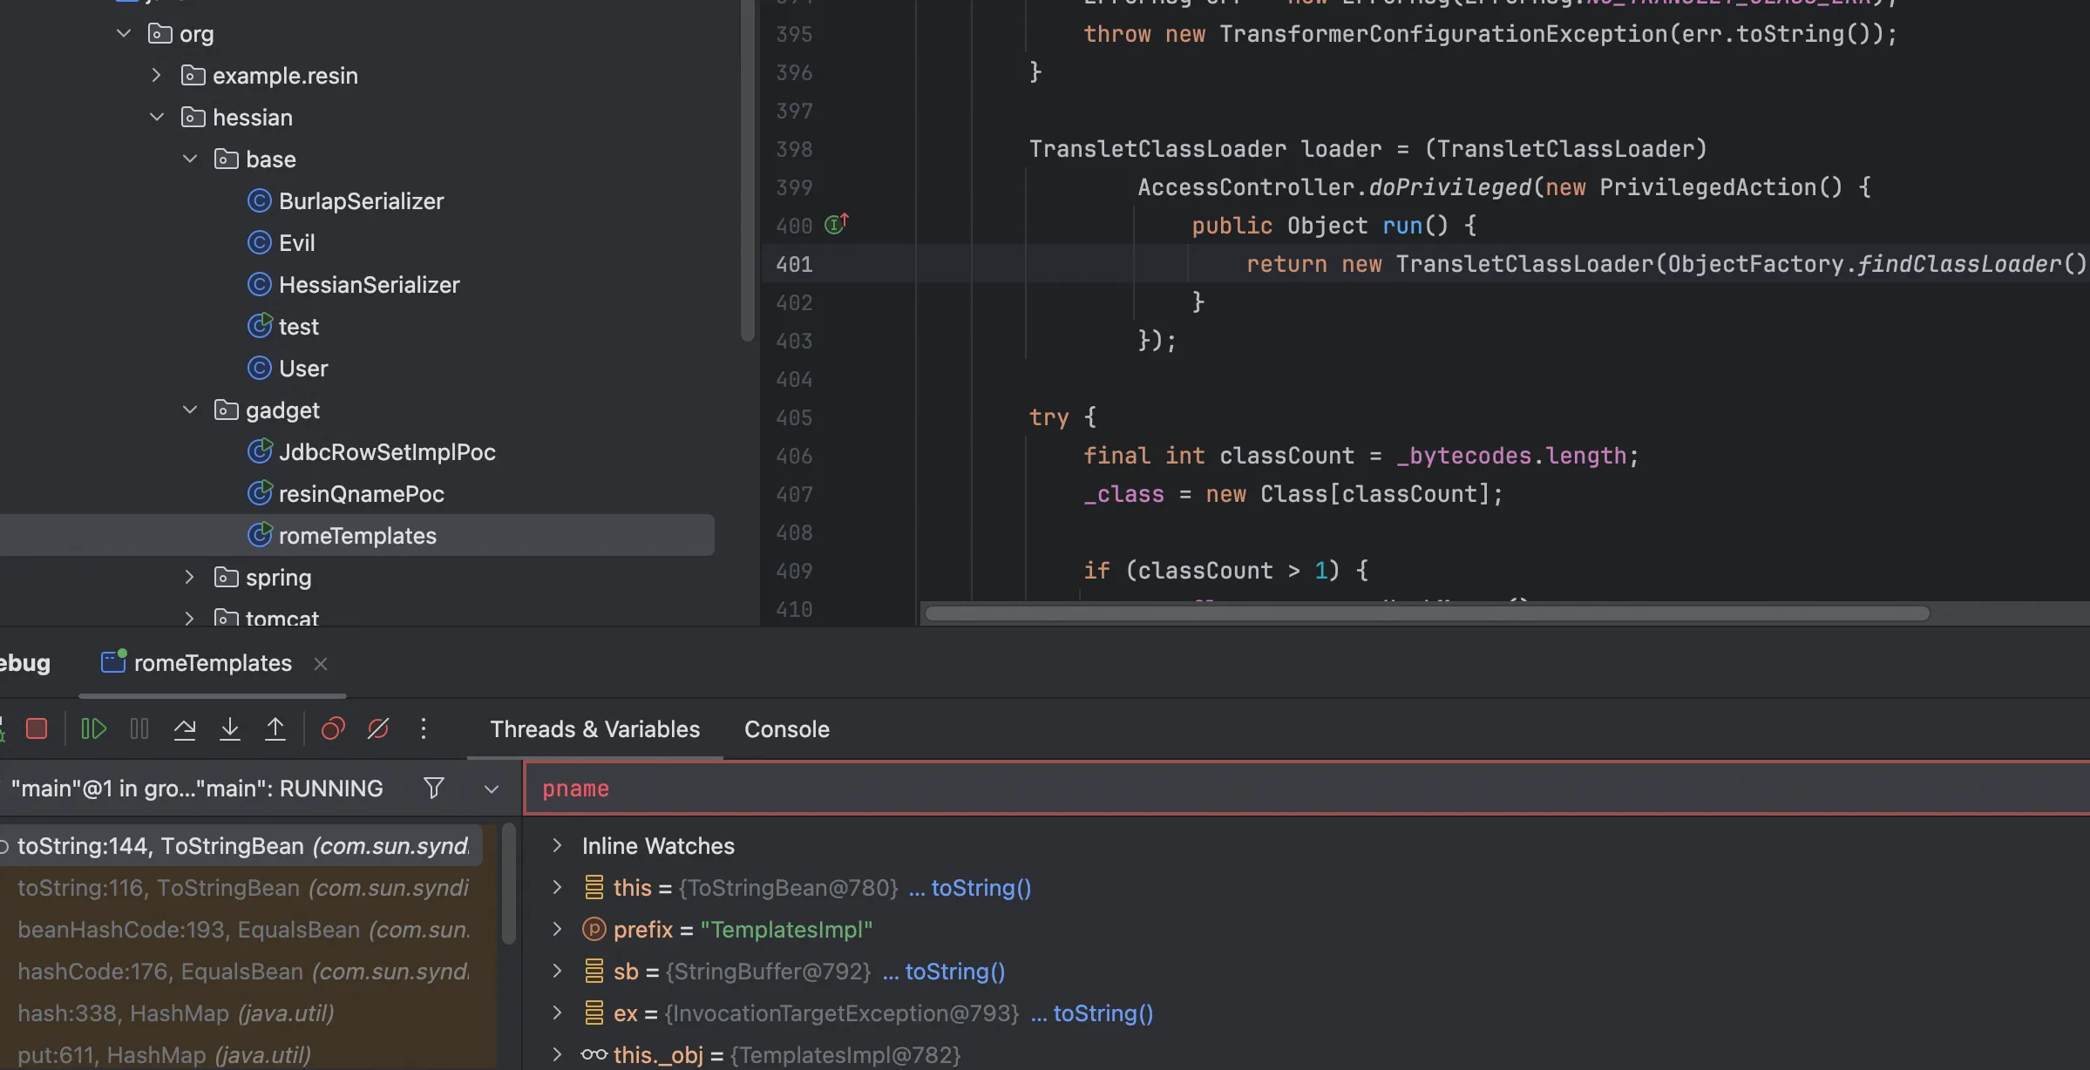
Task: Toggle Mute Breakpoints icon
Action: [x=378, y=728]
